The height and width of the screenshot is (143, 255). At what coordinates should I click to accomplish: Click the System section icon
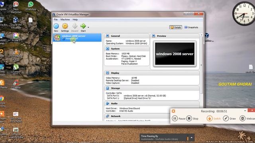pyautogui.click(x=108, y=48)
